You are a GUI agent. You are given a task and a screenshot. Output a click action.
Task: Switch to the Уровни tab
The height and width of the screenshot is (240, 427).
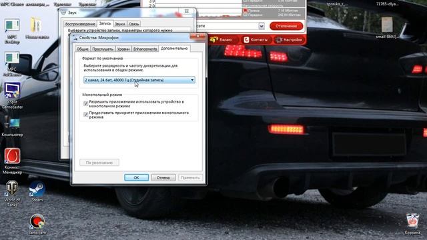pos(123,49)
